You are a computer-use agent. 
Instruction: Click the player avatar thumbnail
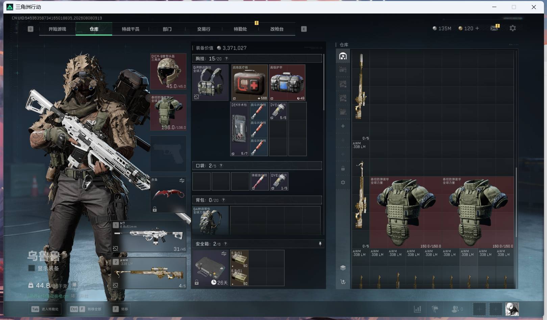pos(512,309)
